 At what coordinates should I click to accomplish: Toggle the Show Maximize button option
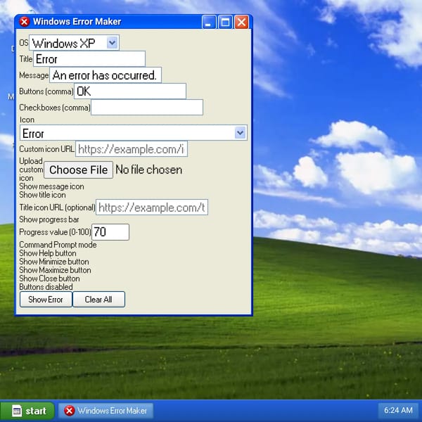tap(55, 270)
